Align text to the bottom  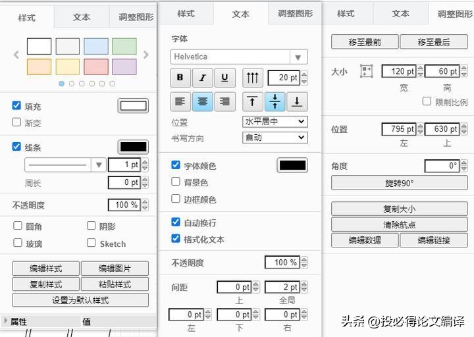[297, 101]
